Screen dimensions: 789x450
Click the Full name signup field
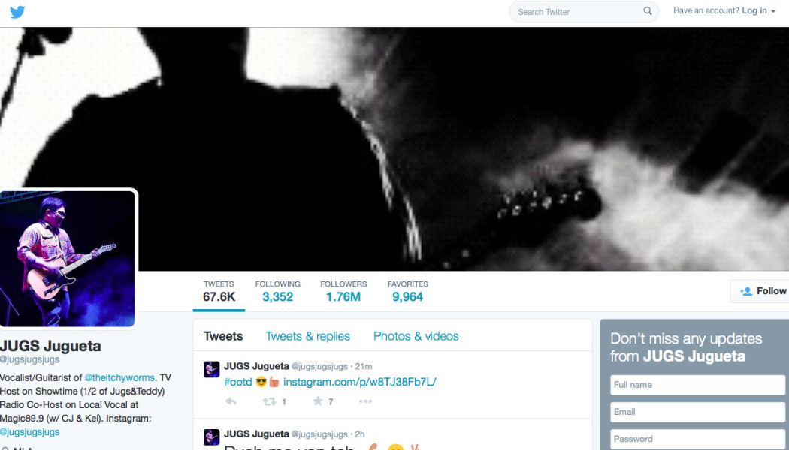click(697, 385)
